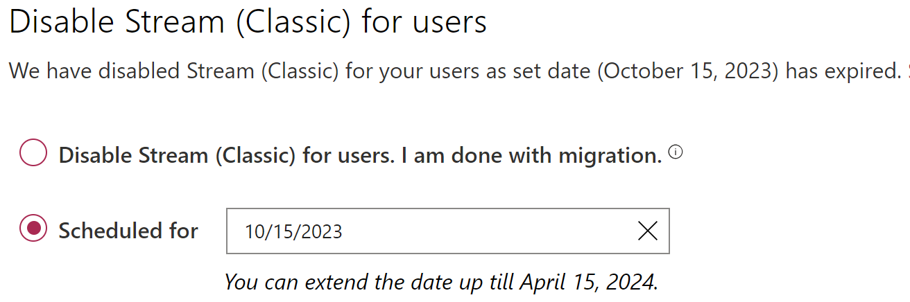
Task: Clear the scheduled date with the X icon
Action: point(647,231)
